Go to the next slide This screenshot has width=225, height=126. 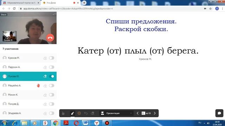tap(155, 113)
